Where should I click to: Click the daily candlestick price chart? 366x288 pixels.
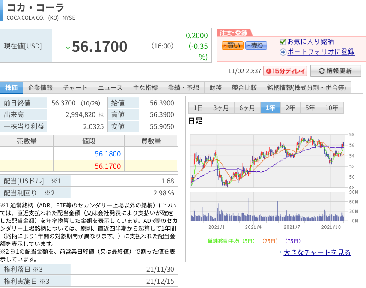[x=268, y=161]
